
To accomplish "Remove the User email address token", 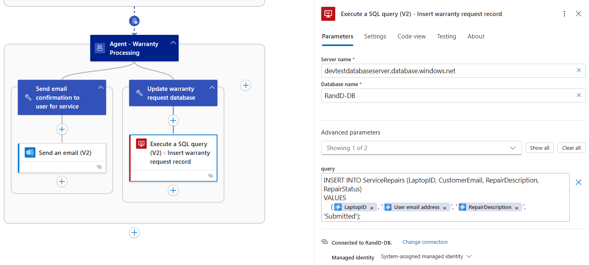I will (x=445, y=208).
